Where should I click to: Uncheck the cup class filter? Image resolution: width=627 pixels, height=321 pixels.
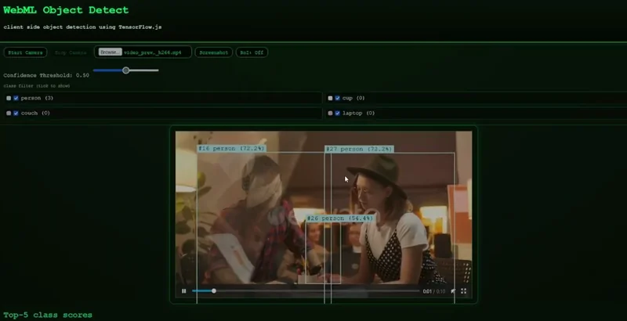click(x=338, y=98)
